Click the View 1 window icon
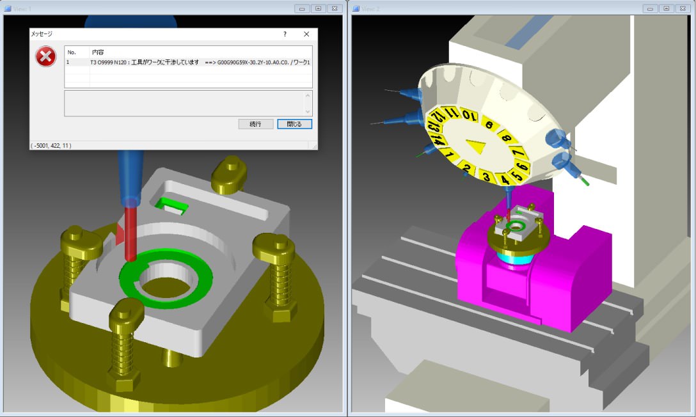 coord(8,9)
